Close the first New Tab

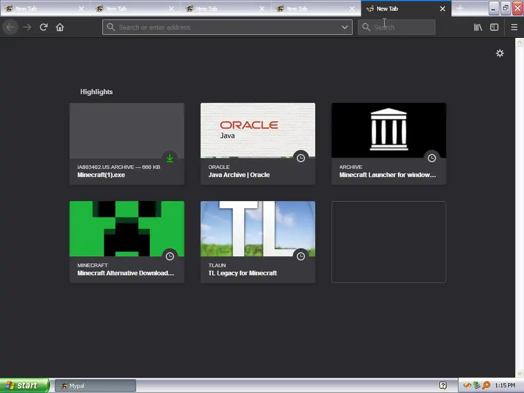[x=81, y=9]
